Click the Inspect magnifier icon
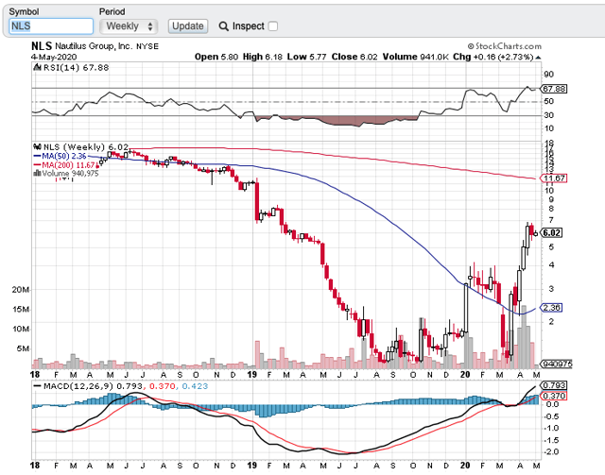The height and width of the screenshot is (475, 605). (x=223, y=26)
